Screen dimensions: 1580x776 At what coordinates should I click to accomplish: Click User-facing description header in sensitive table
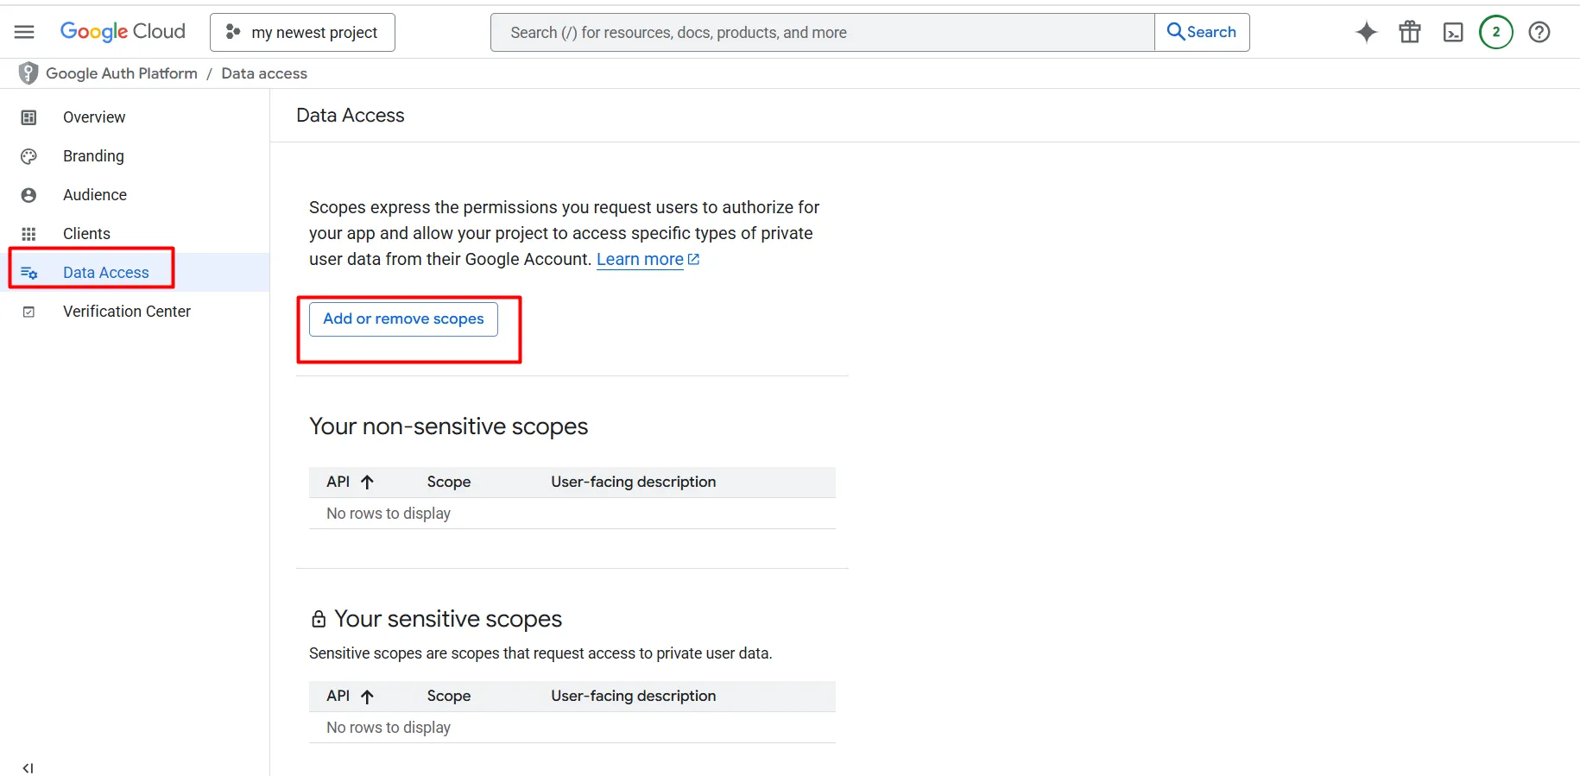[x=634, y=696]
